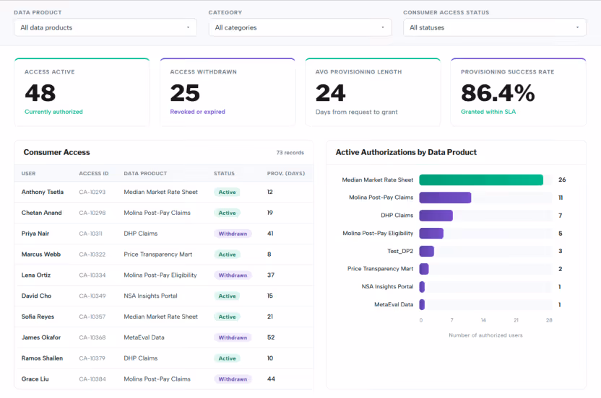
Task: Click Active badge in David Cho row
Action: tap(227, 296)
